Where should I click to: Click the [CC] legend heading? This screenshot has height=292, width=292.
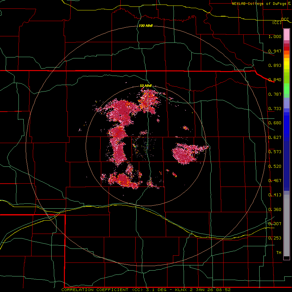[277, 22]
